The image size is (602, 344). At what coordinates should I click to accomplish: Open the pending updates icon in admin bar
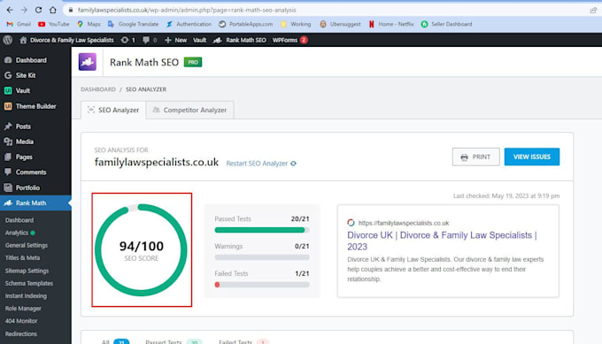coord(127,40)
